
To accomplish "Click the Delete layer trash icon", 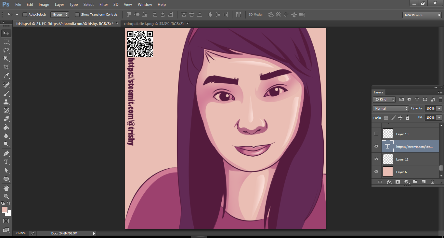I will point(432,182).
